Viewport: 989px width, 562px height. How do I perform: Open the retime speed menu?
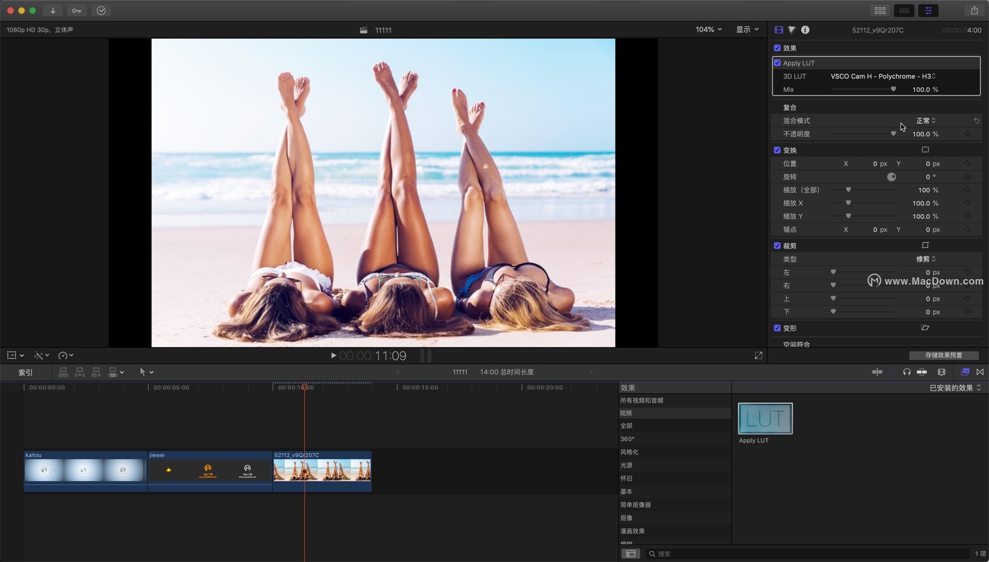click(x=66, y=355)
